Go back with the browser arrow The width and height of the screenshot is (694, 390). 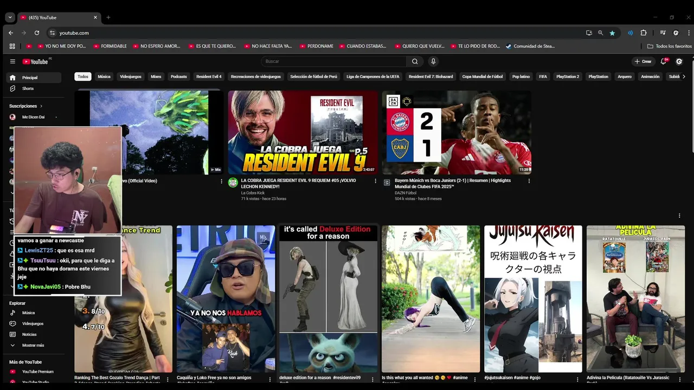[x=11, y=33]
